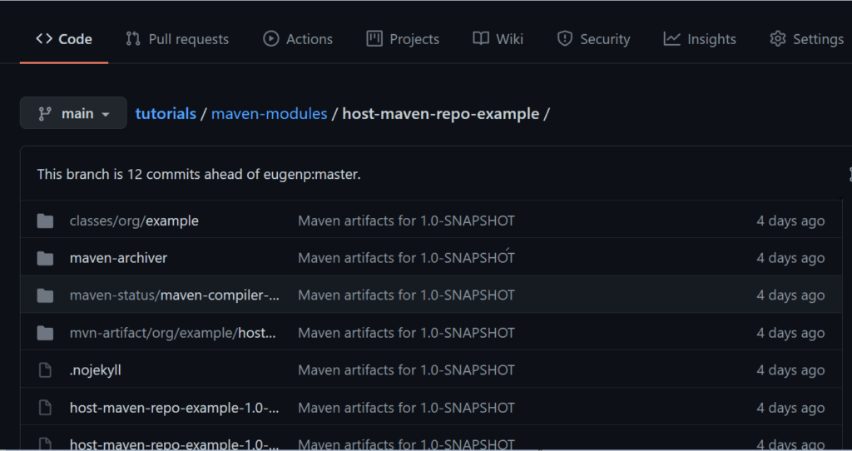Click folder icon for maven-archiver
The width and height of the screenshot is (852, 451).
[x=45, y=258]
